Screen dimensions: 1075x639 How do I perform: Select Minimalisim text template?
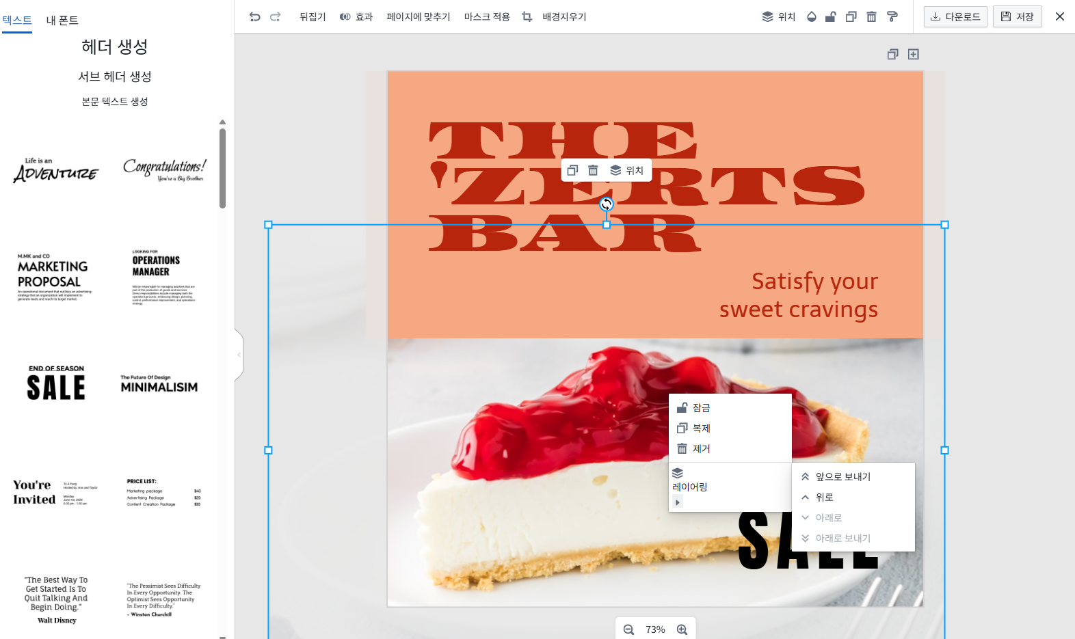point(159,384)
